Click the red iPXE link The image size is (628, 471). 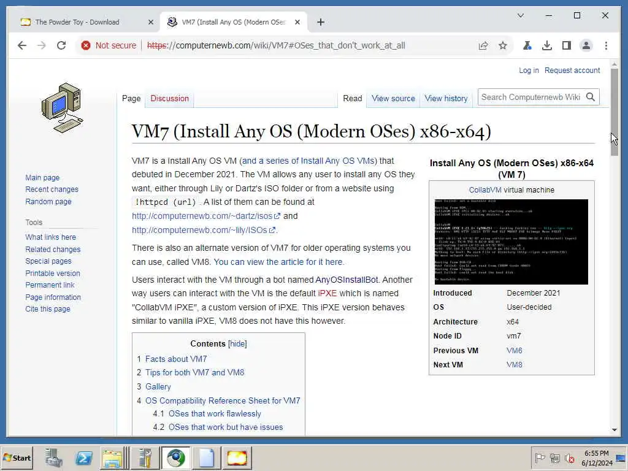pos(327,293)
